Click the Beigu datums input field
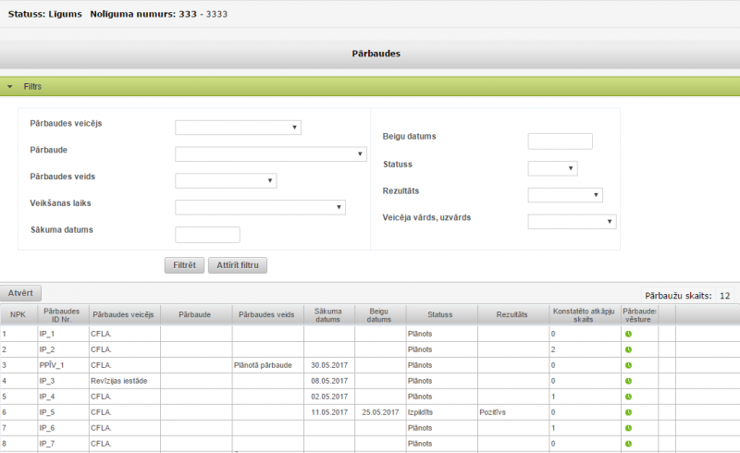 [x=560, y=141]
